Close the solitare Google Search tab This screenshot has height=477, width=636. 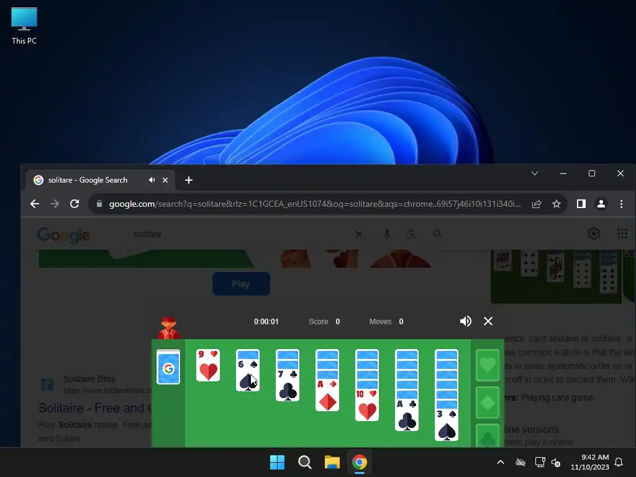(x=165, y=180)
